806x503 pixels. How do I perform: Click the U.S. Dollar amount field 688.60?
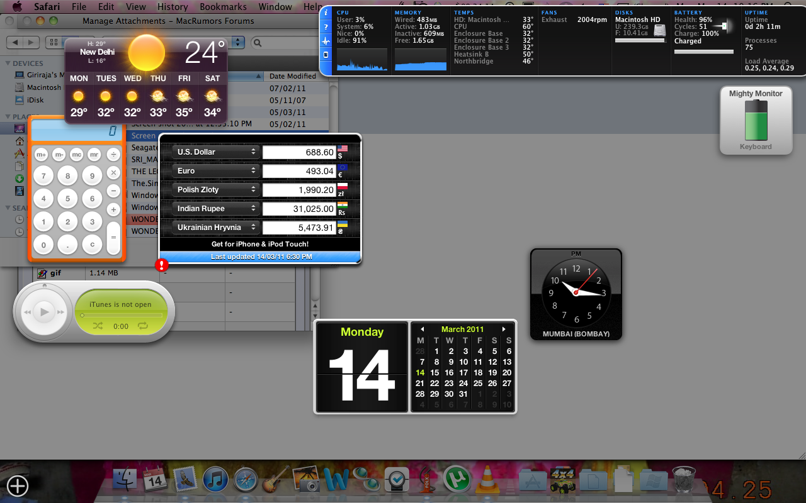coord(299,152)
